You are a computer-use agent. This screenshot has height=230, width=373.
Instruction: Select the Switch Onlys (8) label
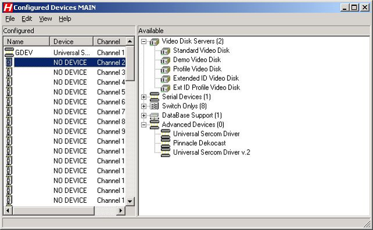tap(184, 106)
